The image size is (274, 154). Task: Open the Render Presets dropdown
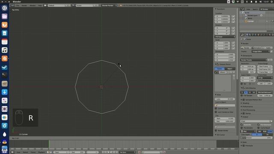click(253, 60)
